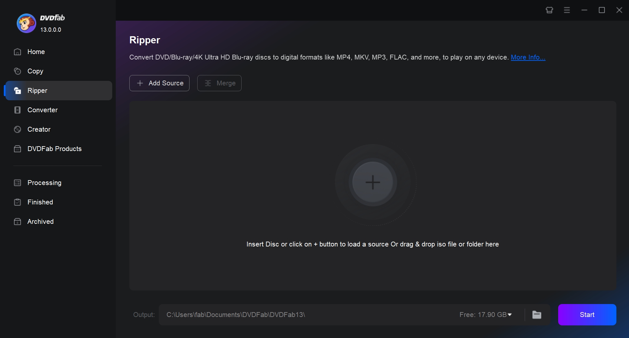
Task: Open the main hamburger menu
Action: tap(567, 10)
